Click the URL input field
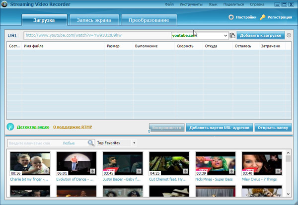The image size is (298, 205). pyautogui.click(x=97, y=36)
